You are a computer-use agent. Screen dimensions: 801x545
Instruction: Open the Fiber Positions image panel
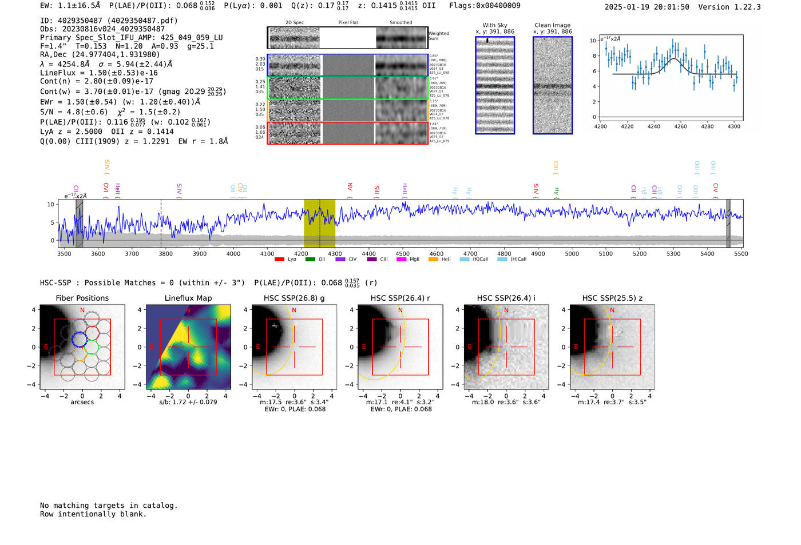pyautogui.click(x=82, y=347)
